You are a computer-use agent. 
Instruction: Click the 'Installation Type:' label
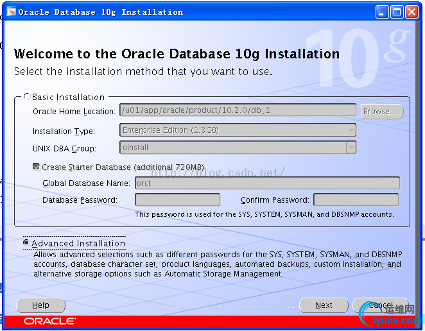[x=64, y=132]
